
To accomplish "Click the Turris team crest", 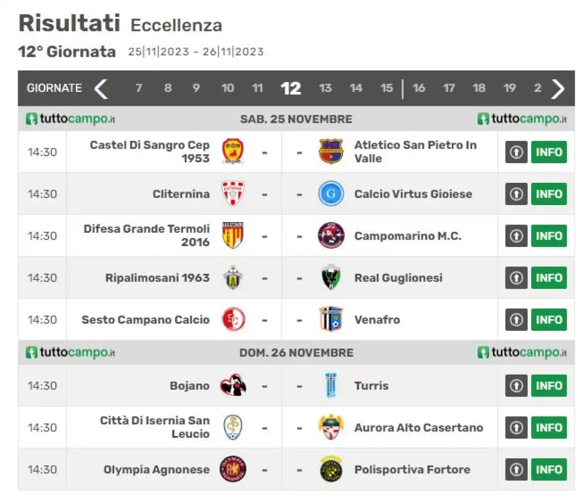I will pyautogui.click(x=331, y=386).
